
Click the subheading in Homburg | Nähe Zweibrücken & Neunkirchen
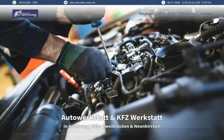coord(112,126)
